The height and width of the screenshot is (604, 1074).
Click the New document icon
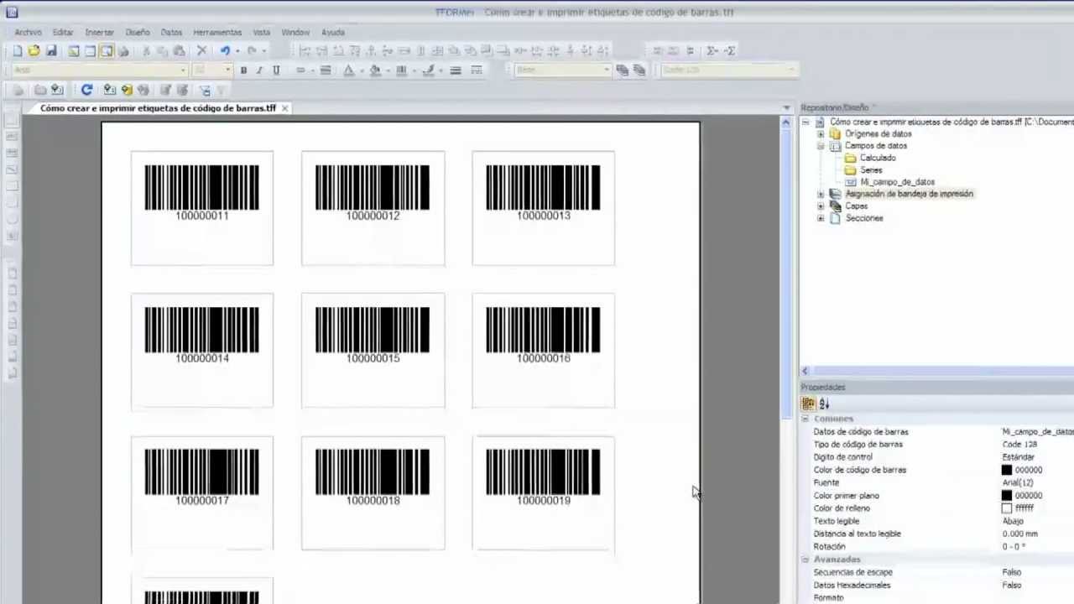[x=17, y=51]
